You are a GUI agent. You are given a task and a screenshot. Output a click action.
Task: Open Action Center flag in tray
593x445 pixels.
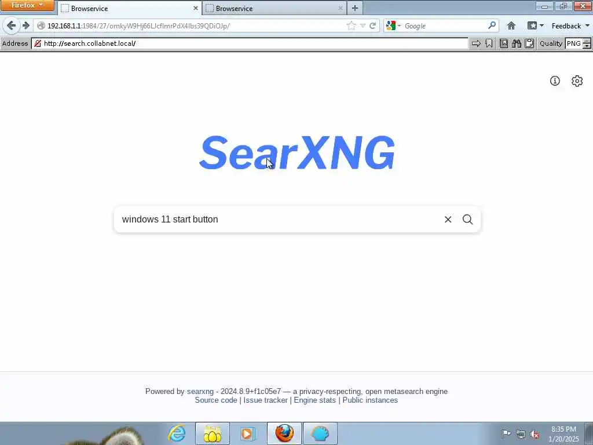(506, 433)
